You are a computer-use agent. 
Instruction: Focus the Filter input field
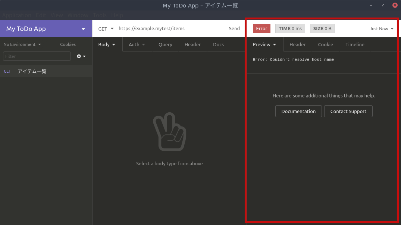click(37, 56)
